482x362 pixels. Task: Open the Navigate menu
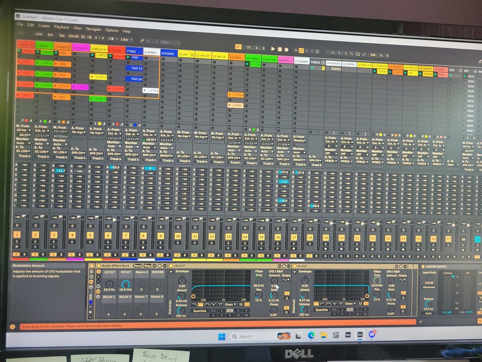click(93, 29)
